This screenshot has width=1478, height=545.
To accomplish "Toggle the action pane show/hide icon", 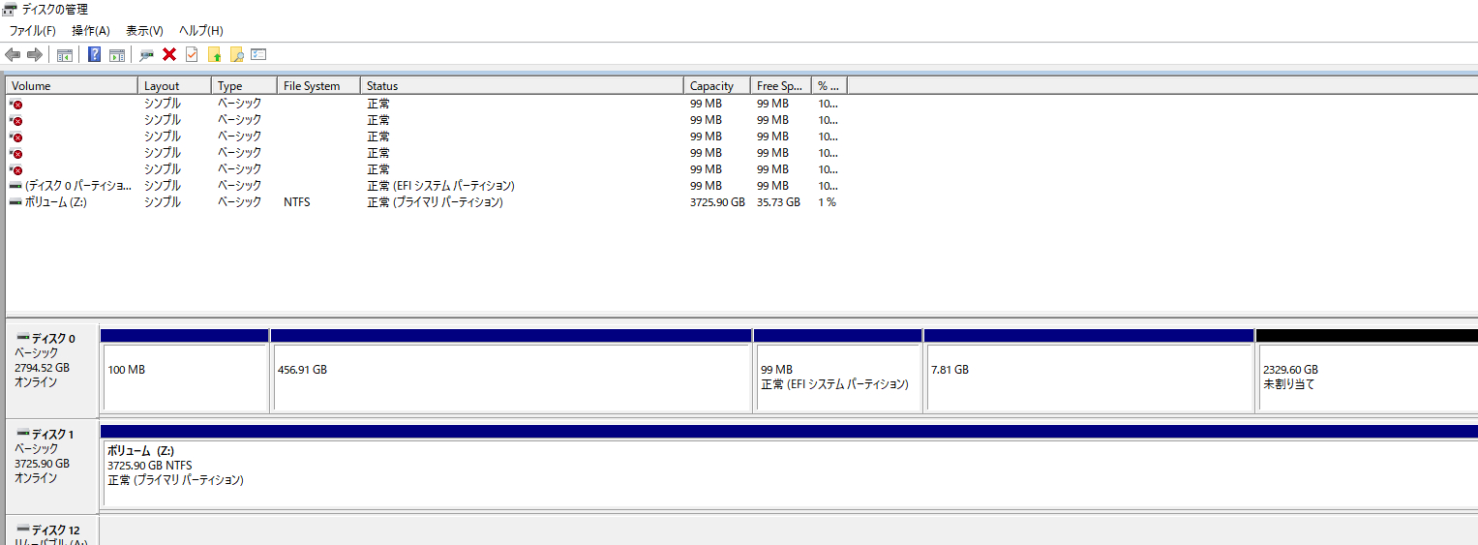I will (x=117, y=54).
